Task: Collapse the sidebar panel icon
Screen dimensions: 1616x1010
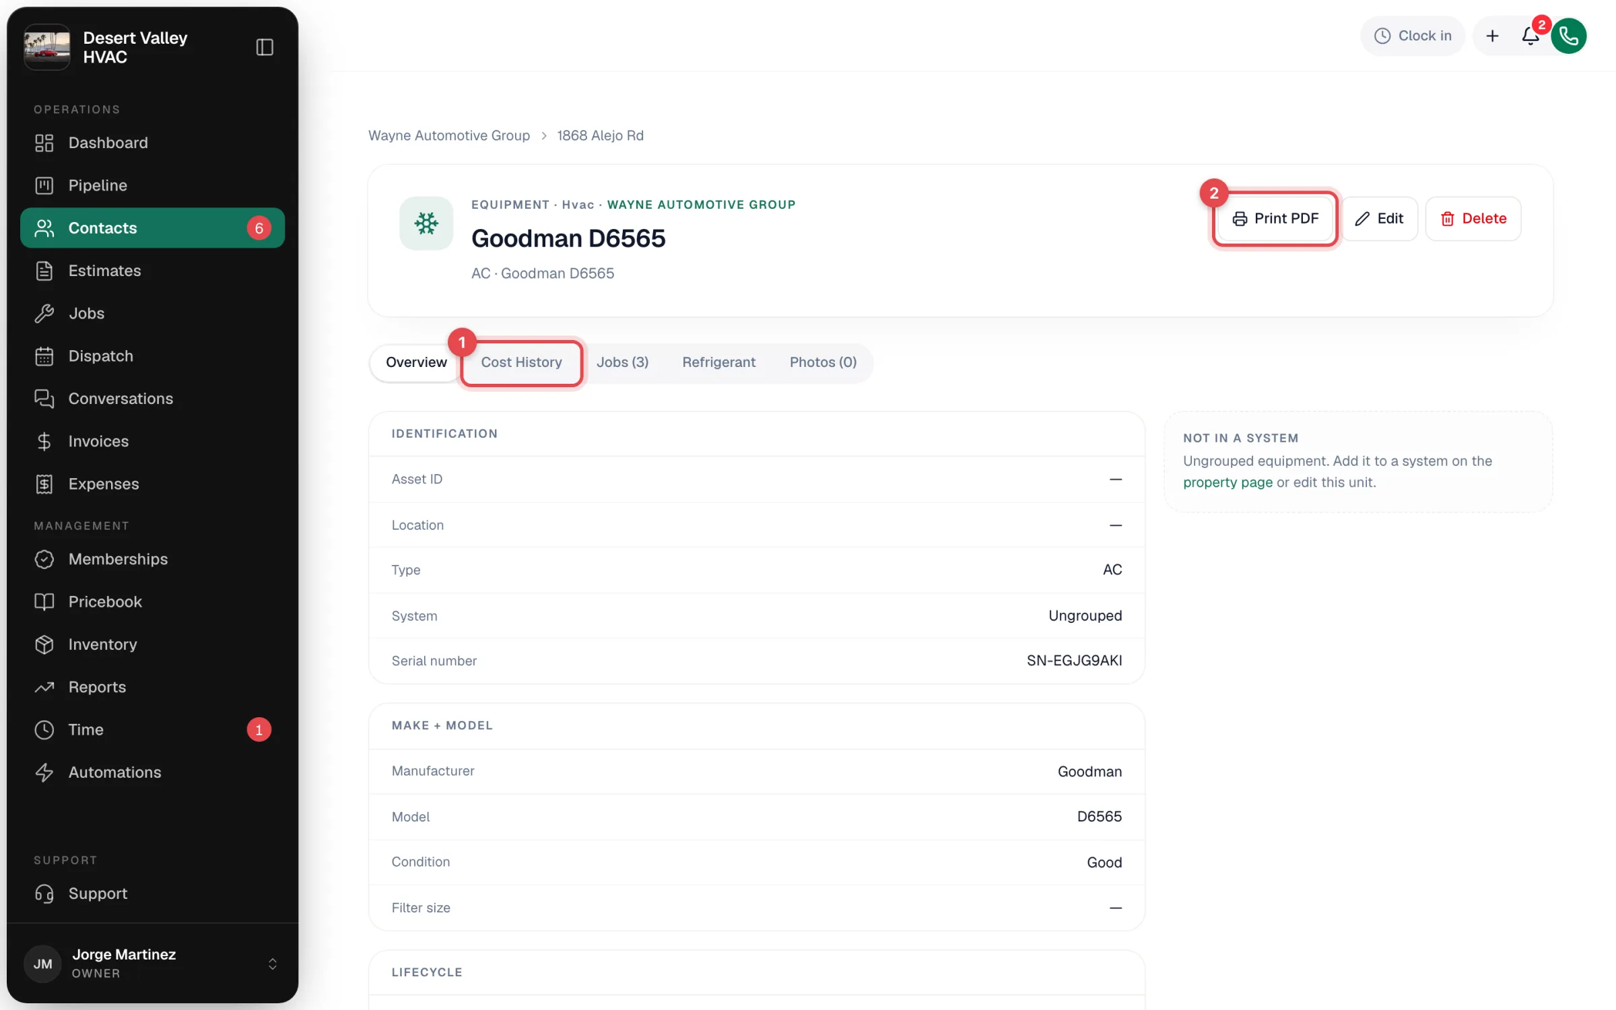Action: (265, 47)
